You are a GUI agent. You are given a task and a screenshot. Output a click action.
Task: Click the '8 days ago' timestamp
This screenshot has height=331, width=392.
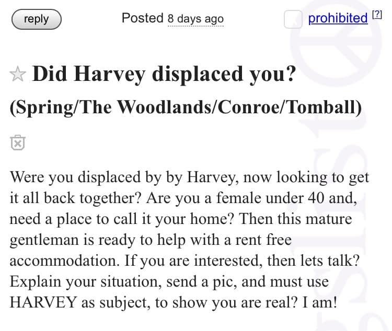[x=195, y=19]
